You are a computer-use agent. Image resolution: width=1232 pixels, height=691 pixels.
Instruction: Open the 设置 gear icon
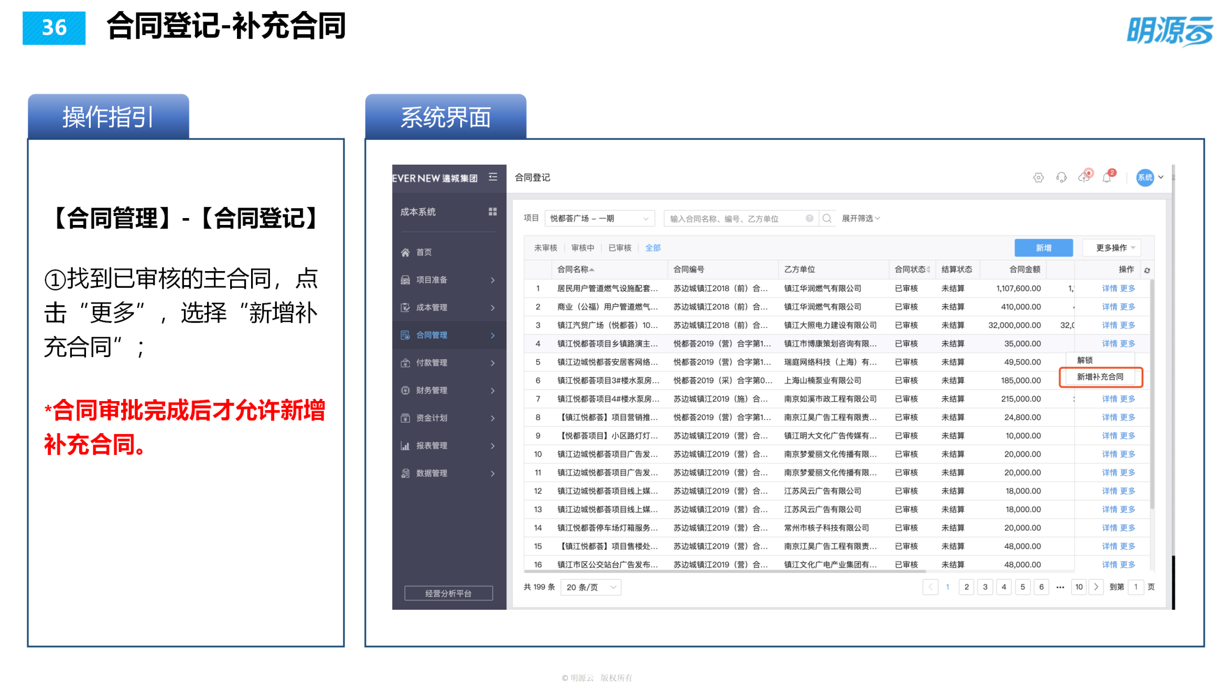pyautogui.click(x=1039, y=178)
